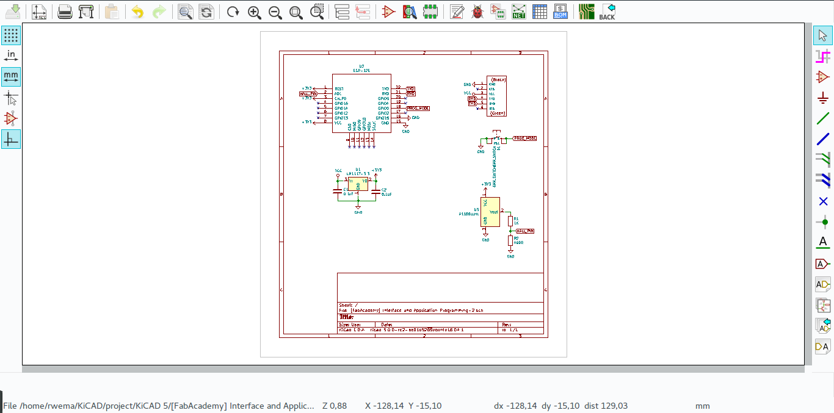Place a power port

click(822, 96)
